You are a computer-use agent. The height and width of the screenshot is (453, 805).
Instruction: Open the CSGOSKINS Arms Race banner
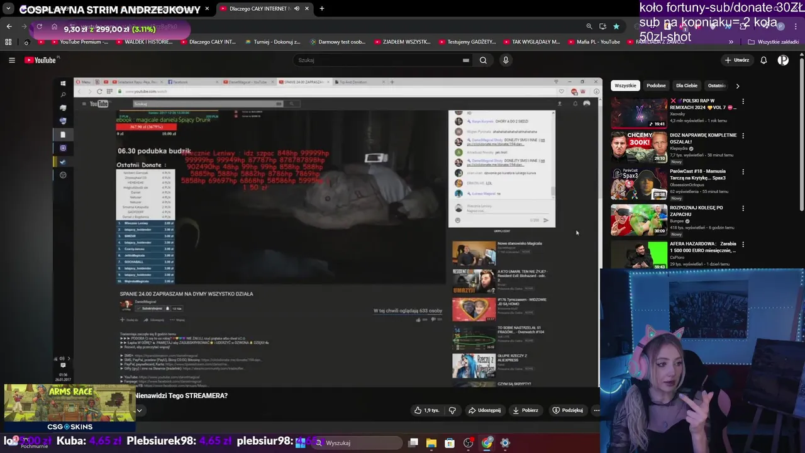[x=69, y=408]
